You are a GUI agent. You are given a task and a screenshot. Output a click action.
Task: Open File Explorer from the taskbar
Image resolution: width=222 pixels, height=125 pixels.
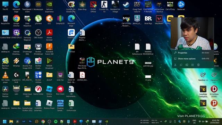click(11, 122)
